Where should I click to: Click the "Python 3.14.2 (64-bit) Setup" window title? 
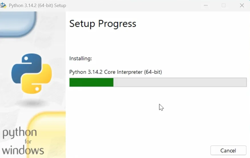(37, 5)
